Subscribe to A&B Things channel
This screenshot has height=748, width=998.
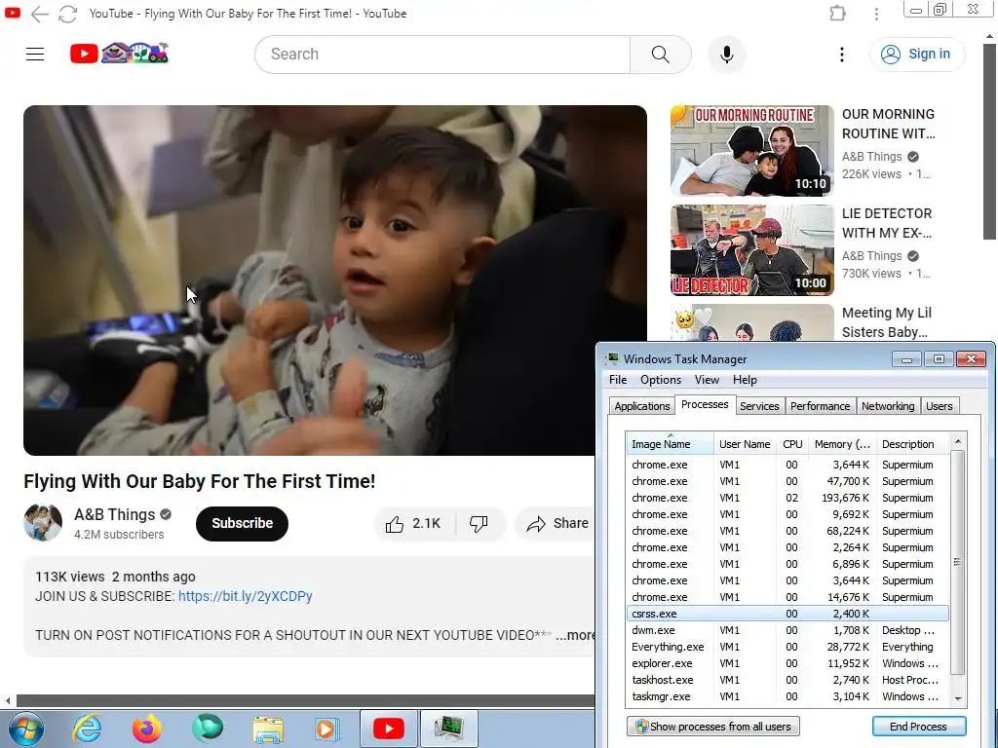[x=242, y=523]
